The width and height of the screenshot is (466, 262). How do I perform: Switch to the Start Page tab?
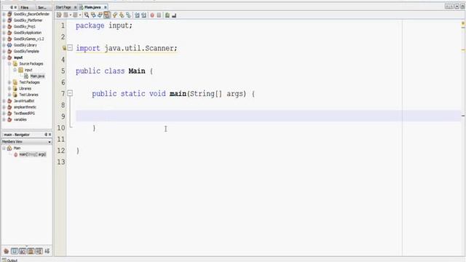click(x=63, y=7)
